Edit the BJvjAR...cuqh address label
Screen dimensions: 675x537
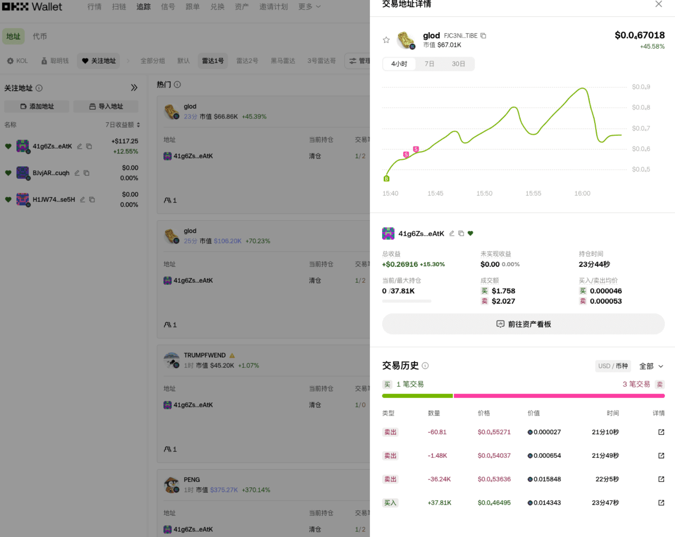(x=77, y=173)
